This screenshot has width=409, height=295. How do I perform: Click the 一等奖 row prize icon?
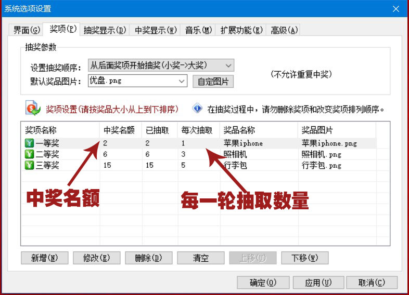[29, 143]
